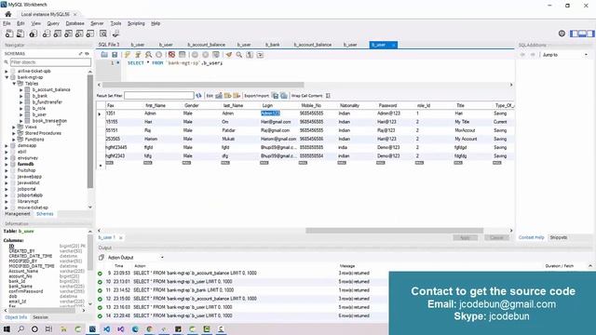
Task: Open the Database menu
Action: pos(74,23)
